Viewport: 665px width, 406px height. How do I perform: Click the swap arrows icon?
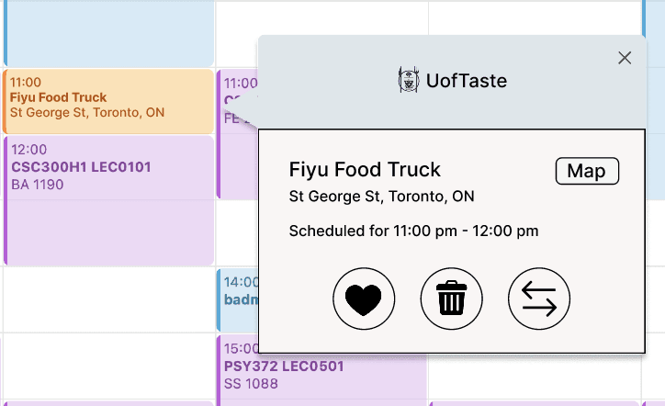pos(539,299)
